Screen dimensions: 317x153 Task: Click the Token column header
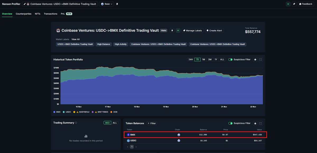(x=129, y=130)
